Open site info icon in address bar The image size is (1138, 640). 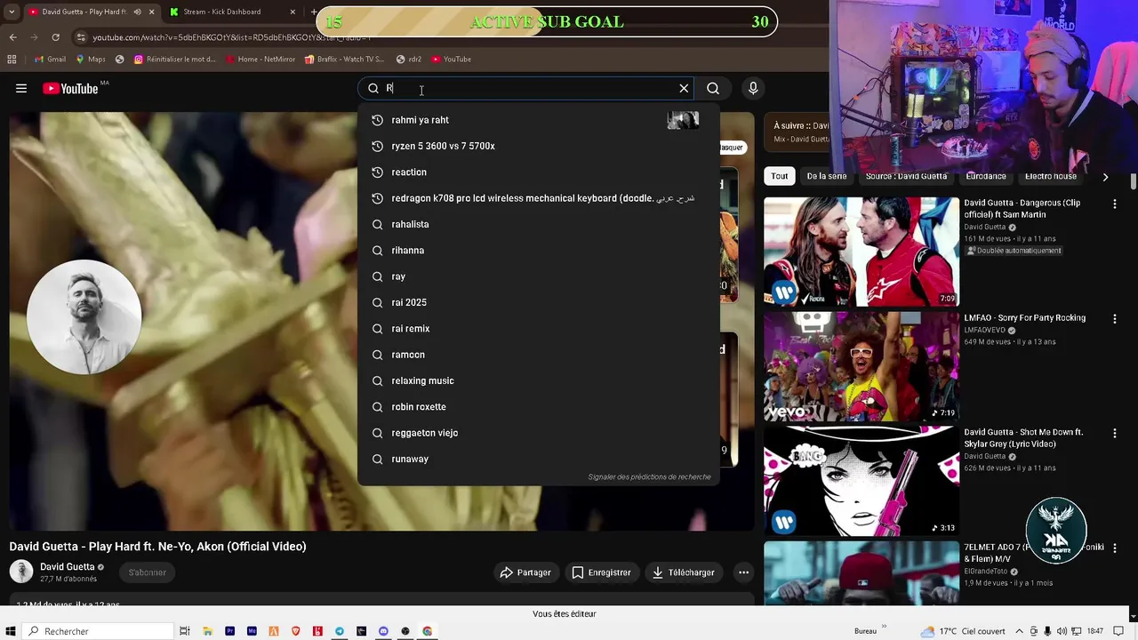(81, 37)
